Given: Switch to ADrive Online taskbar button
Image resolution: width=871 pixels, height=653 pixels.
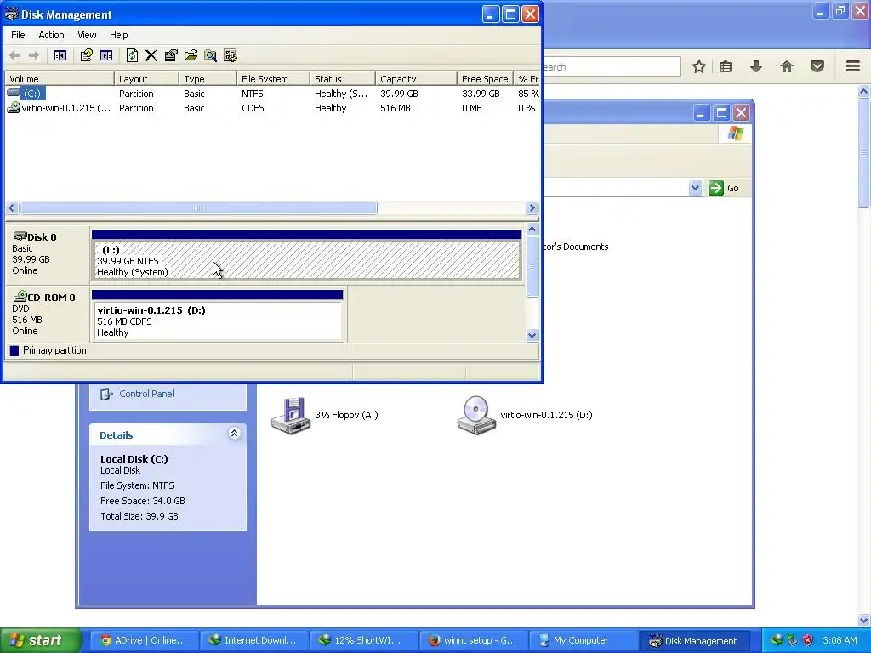Looking at the screenshot, I should click(143, 640).
